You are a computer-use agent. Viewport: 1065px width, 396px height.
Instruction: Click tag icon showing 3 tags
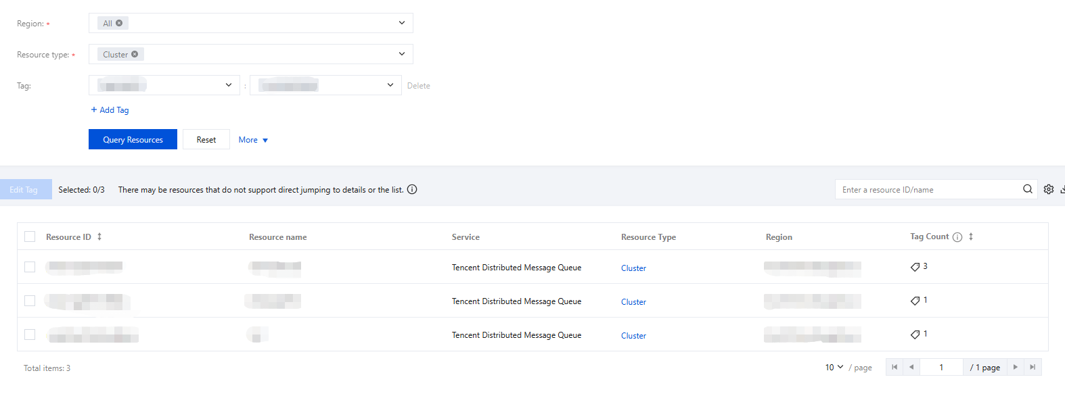tap(915, 267)
